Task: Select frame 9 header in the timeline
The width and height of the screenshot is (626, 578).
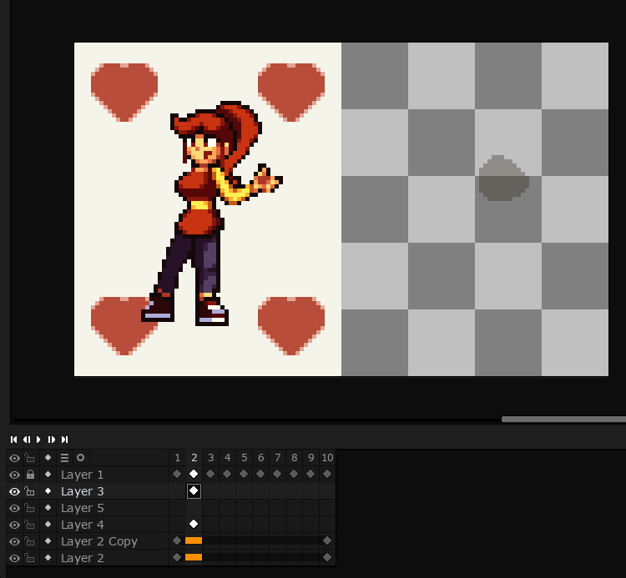Action: click(311, 458)
